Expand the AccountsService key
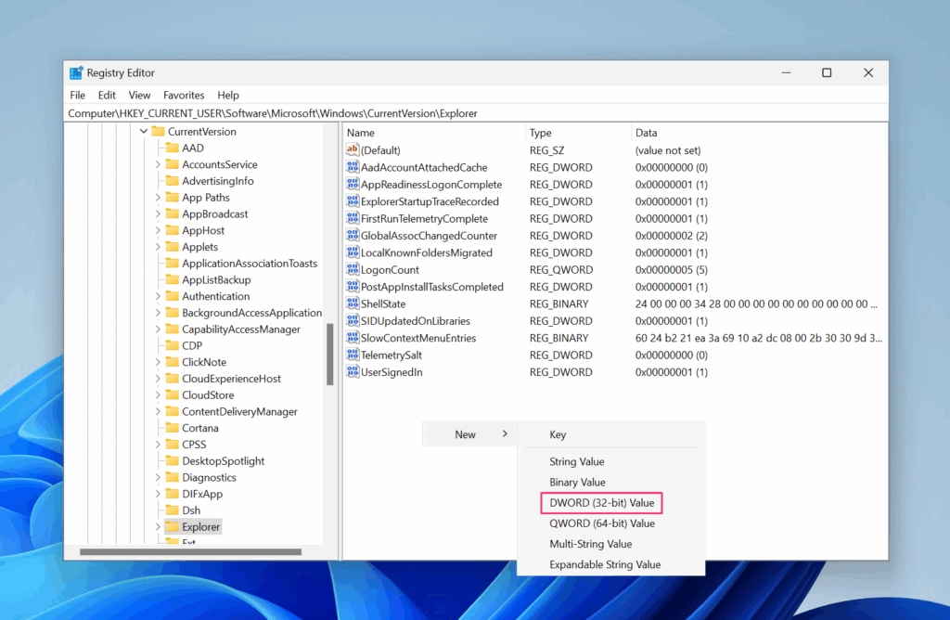This screenshot has width=950, height=620. 158,164
